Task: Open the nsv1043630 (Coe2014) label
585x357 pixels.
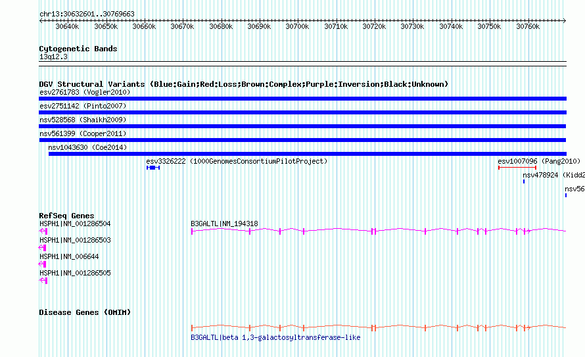Action: coord(87,147)
